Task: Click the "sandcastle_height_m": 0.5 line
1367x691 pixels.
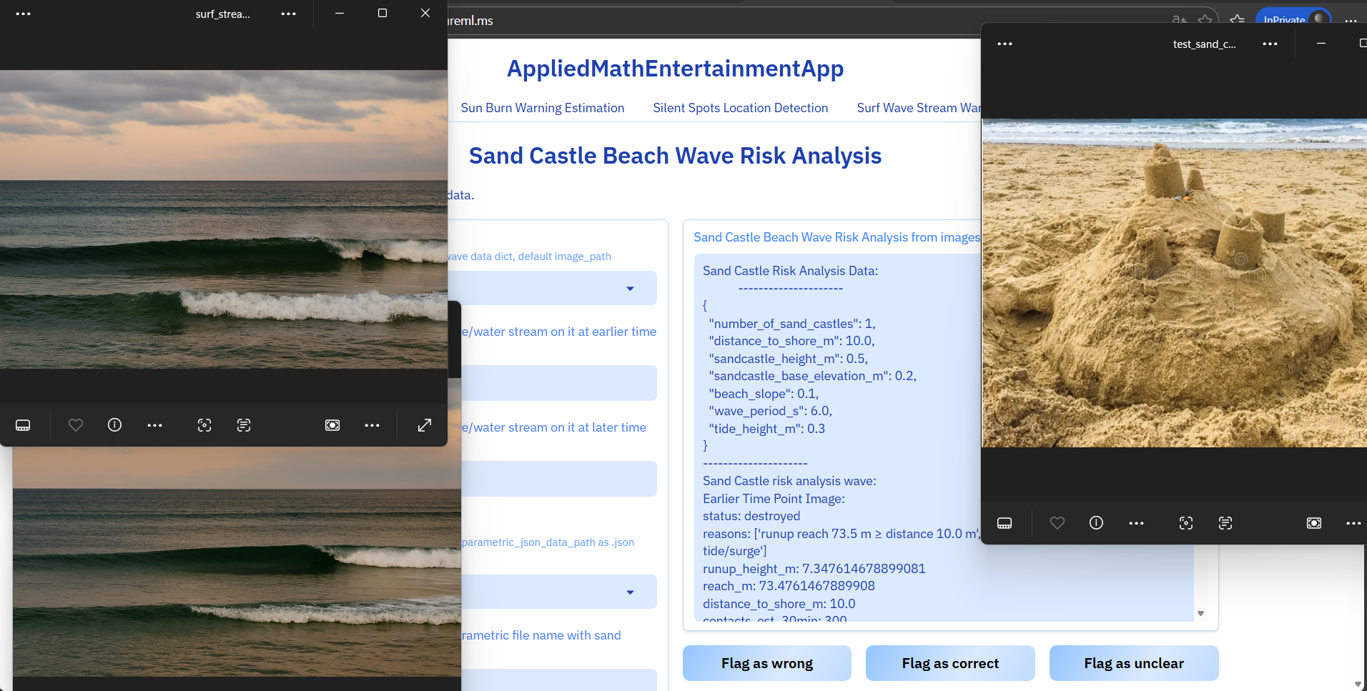Action: [789, 359]
